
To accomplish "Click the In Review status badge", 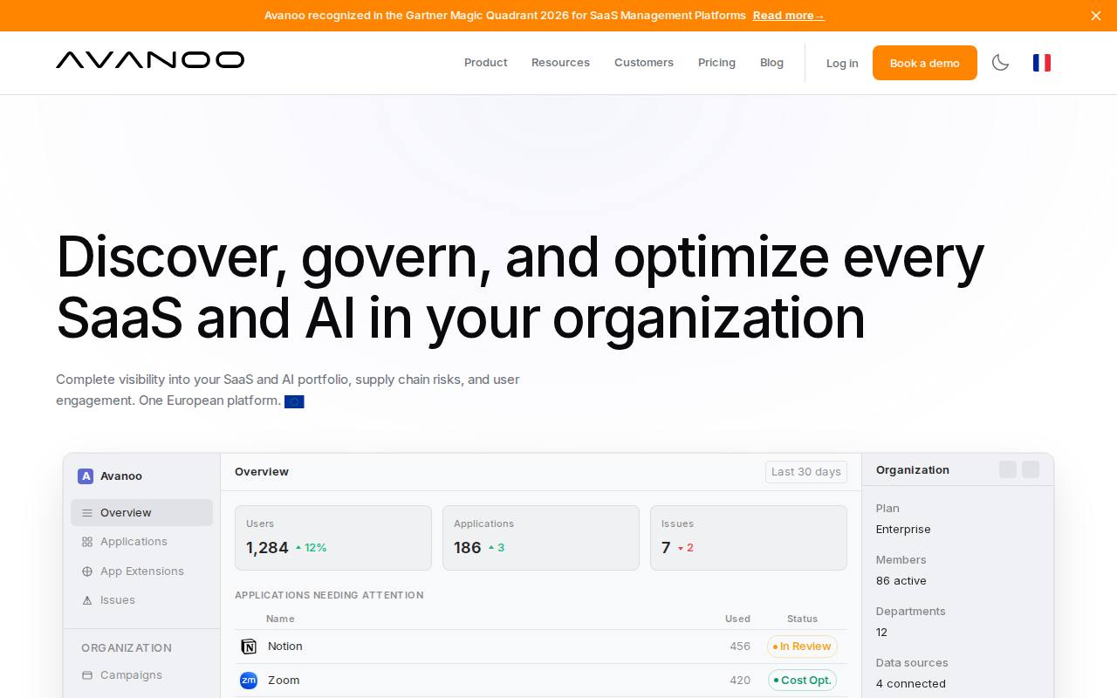I will (802, 647).
